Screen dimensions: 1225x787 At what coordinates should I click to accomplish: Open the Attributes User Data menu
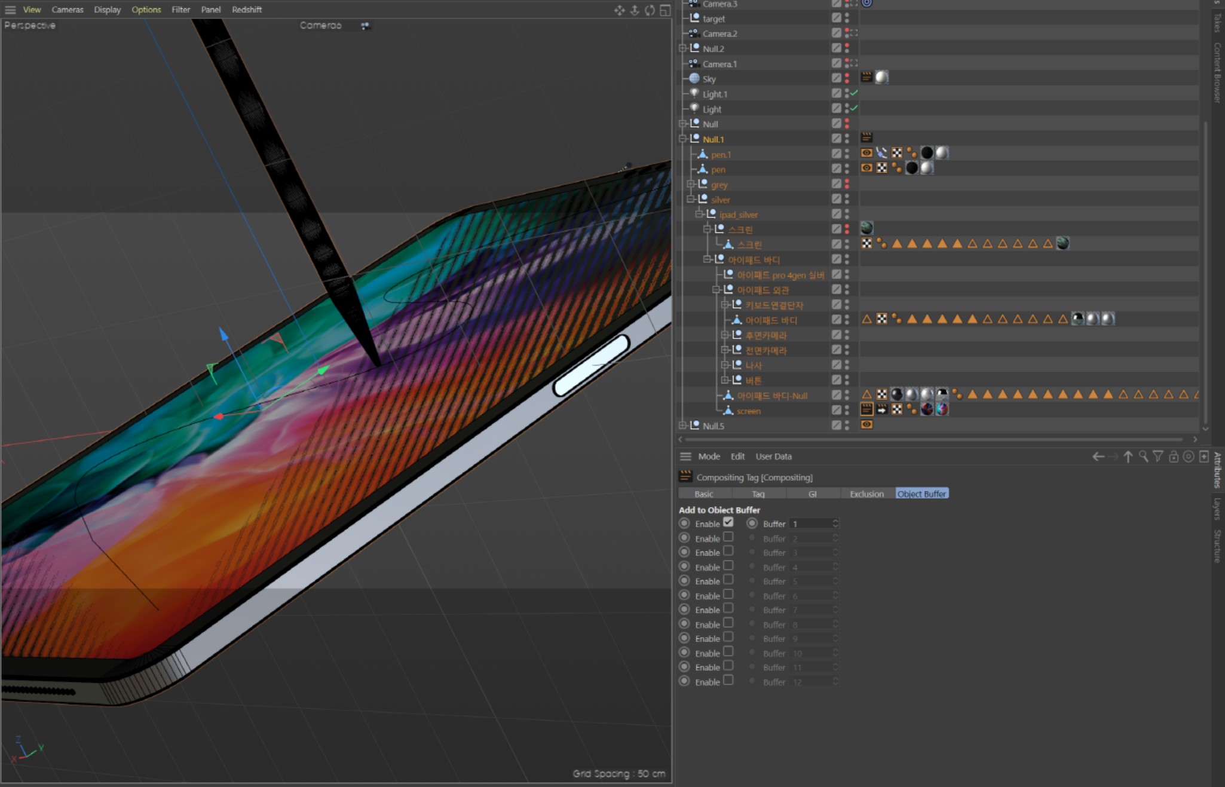tap(773, 457)
